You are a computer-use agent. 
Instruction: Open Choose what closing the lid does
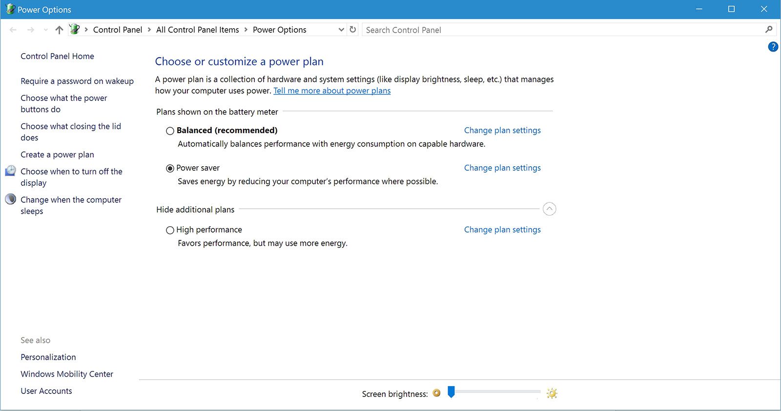tap(71, 132)
